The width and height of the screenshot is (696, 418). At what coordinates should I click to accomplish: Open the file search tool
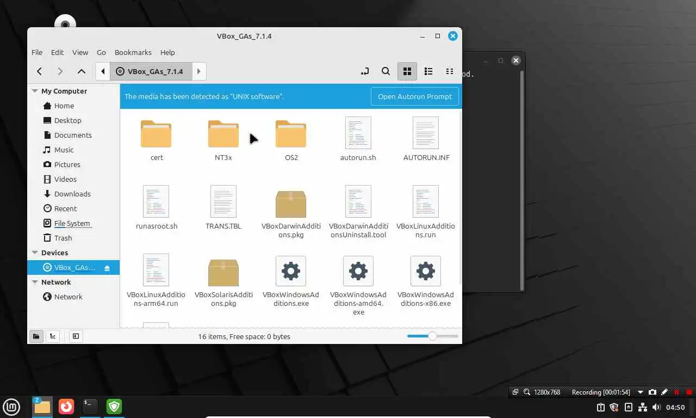pos(386,71)
